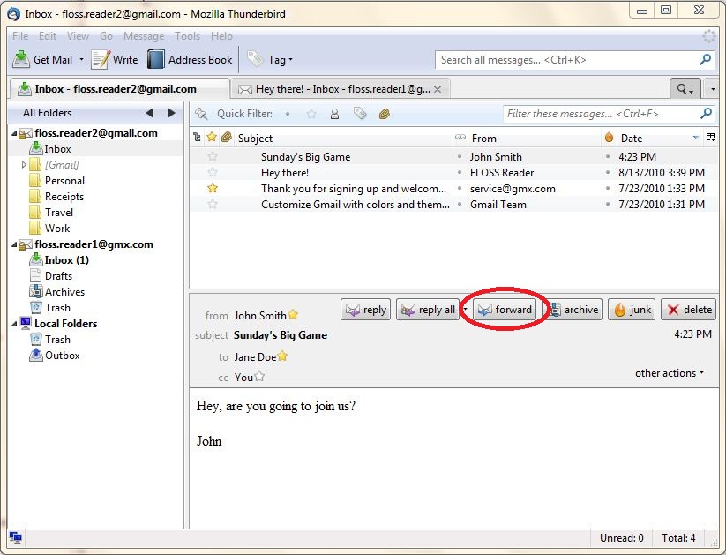726x555 pixels.
Task: Open the Tools menu
Action: (x=187, y=36)
